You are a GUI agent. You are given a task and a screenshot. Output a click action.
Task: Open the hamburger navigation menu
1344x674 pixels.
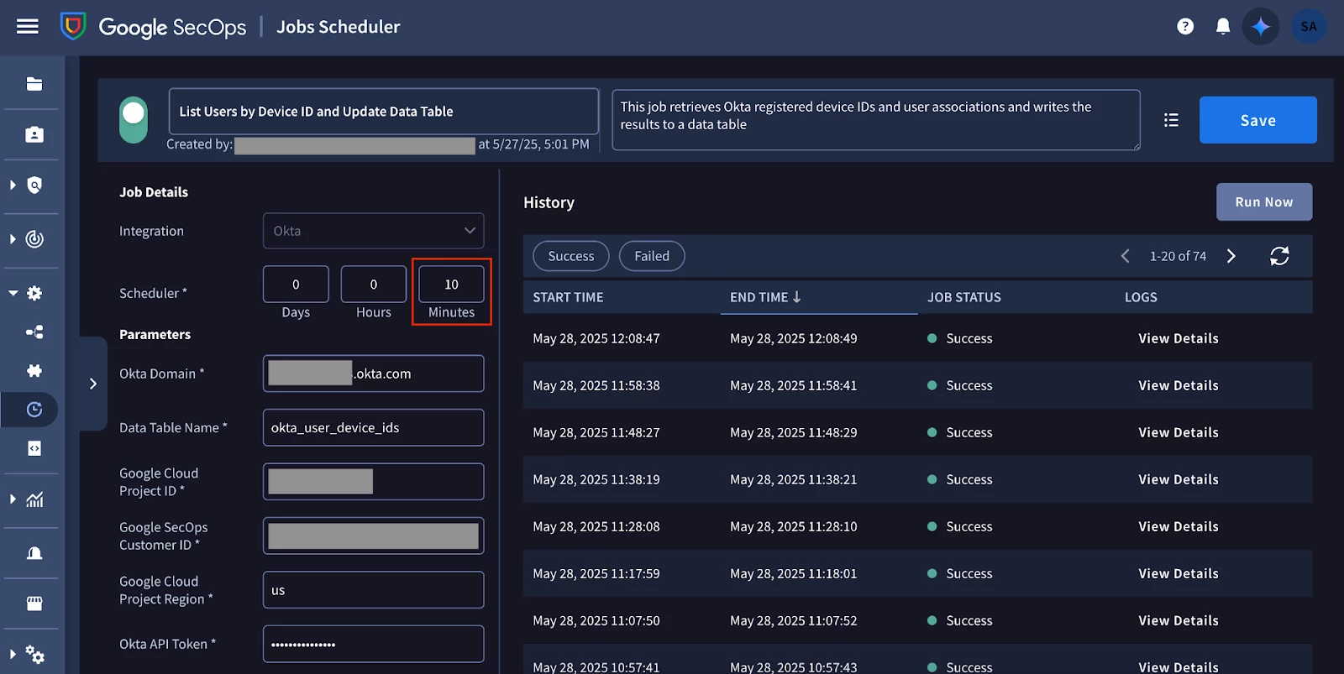point(28,27)
